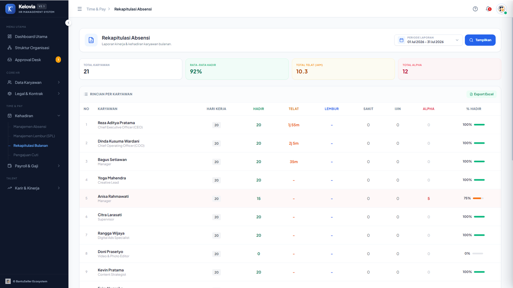Click the Struktur Organisasi hierarchy icon
The height and width of the screenshot is (288, 513).
click(10, 48)
